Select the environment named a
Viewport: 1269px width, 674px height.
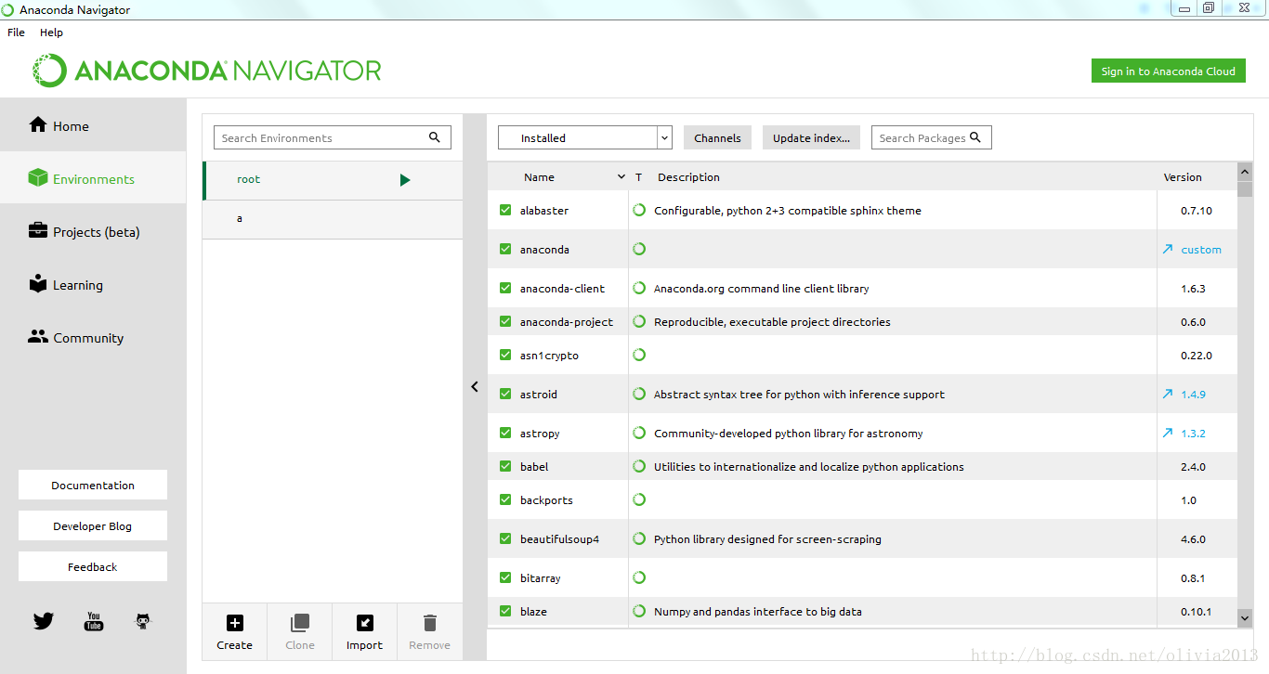click(333, 219)
